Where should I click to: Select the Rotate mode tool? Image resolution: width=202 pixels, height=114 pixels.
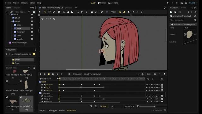point(50,12)
